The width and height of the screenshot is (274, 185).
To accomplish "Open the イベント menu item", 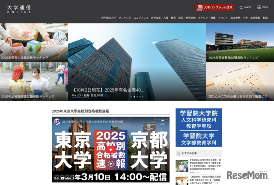I will point(223,18).
